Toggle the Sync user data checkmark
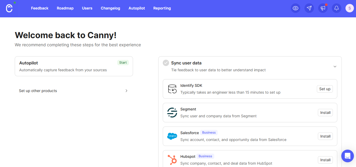 [x=166, y=63]
